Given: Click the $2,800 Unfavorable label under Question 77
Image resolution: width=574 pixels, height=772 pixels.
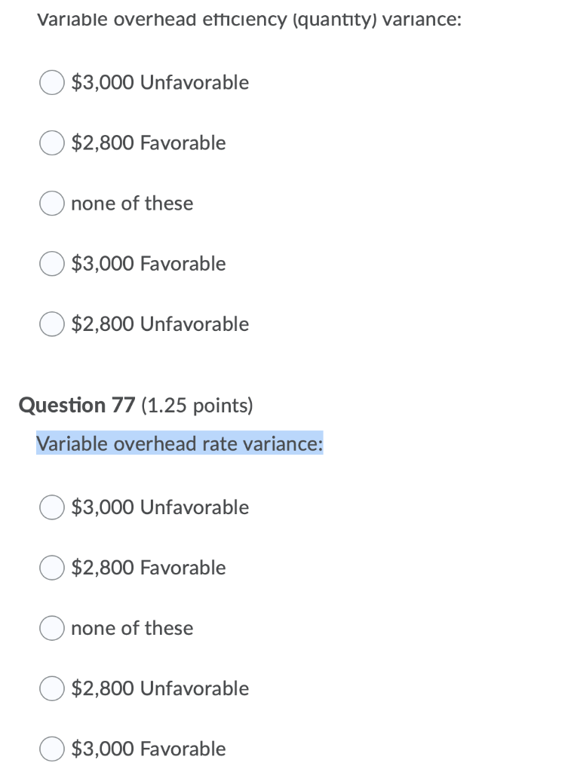Looking at the screenshot, I should pos(159,688).
